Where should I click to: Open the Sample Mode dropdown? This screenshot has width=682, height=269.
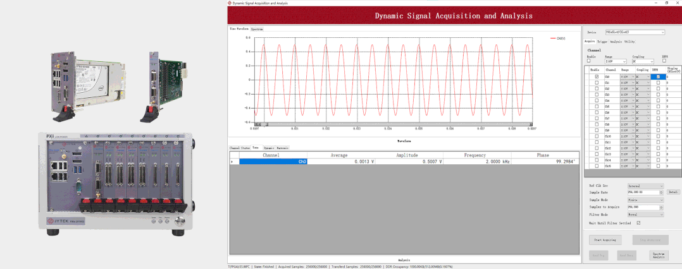pyautogui.click(x=645, y=200)
